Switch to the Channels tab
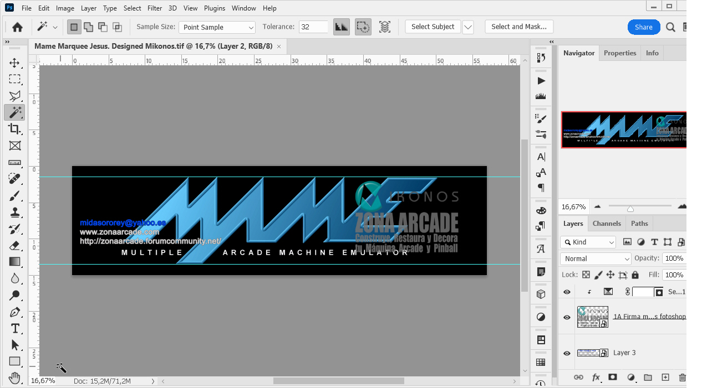Image resolution: width=707 pixels, height=388 pixels. tap(607, 224)
